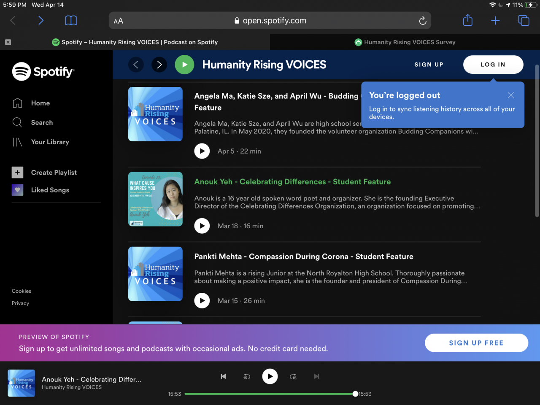Open Liked Songs heart item
This screenshot has width=540, height=405.
point(40,190)
